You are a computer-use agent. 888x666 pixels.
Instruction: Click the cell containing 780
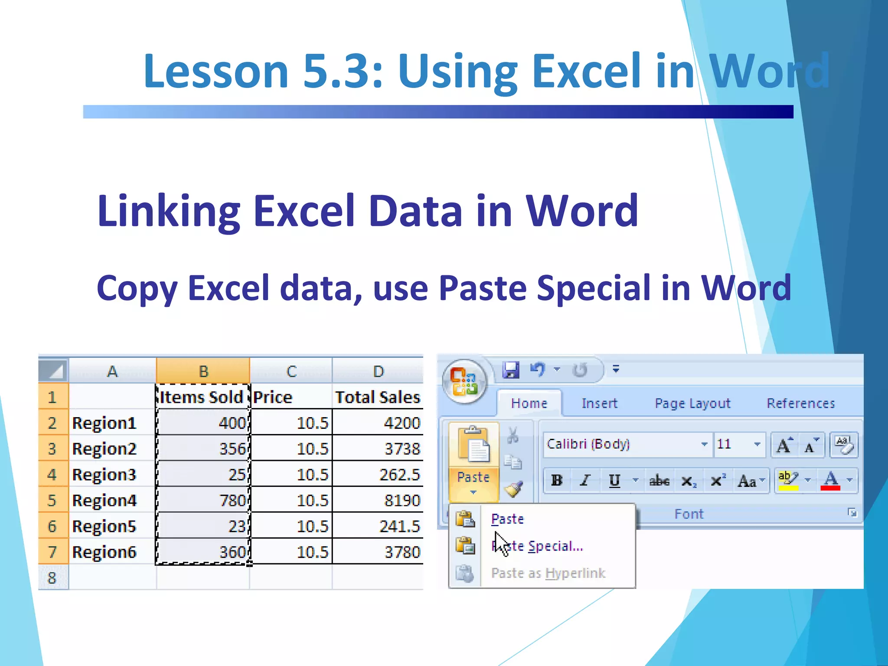coord(203,500)
